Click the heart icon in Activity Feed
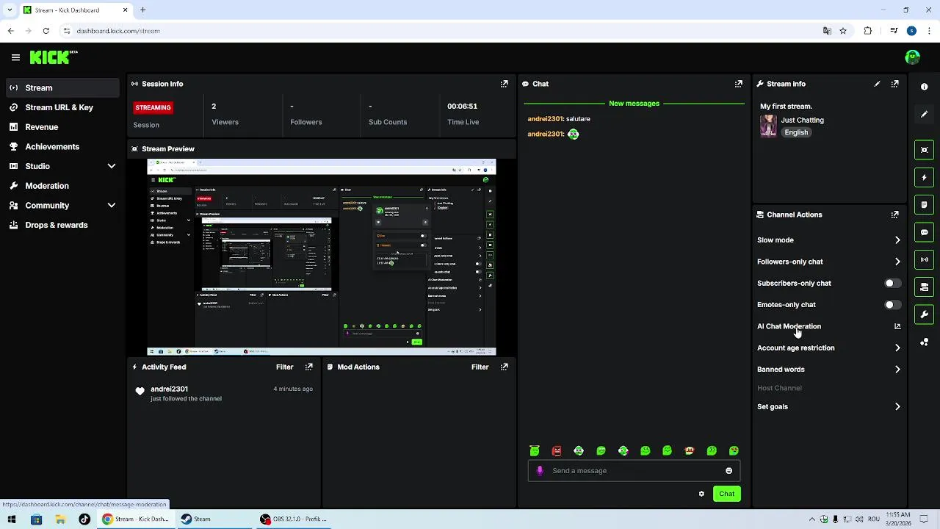Viewport: 940px width, 529px height. click(140, 392)
